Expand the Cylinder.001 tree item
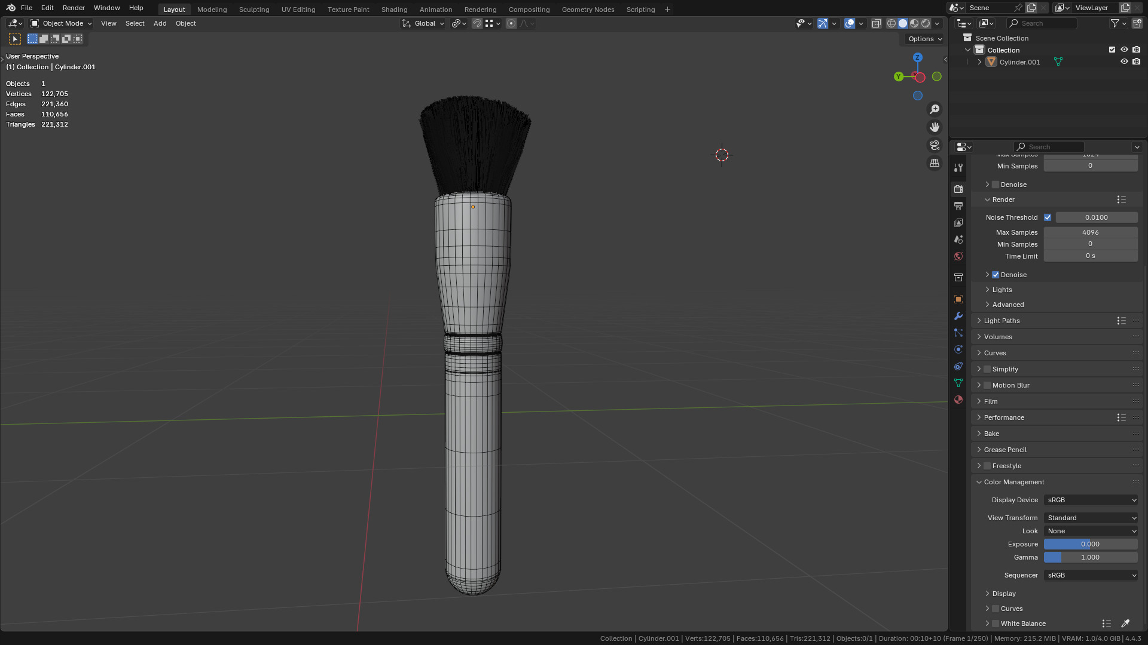The width and height of the screenshot is (1148, 645). click(979, 62)
